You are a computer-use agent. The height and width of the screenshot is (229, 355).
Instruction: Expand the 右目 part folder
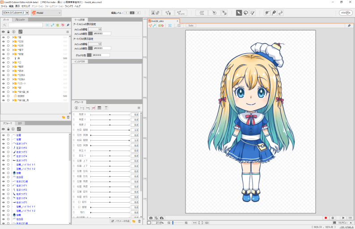tap(13, 46)
